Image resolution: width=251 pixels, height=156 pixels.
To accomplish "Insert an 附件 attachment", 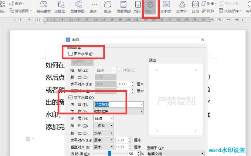I will [208, 11].
